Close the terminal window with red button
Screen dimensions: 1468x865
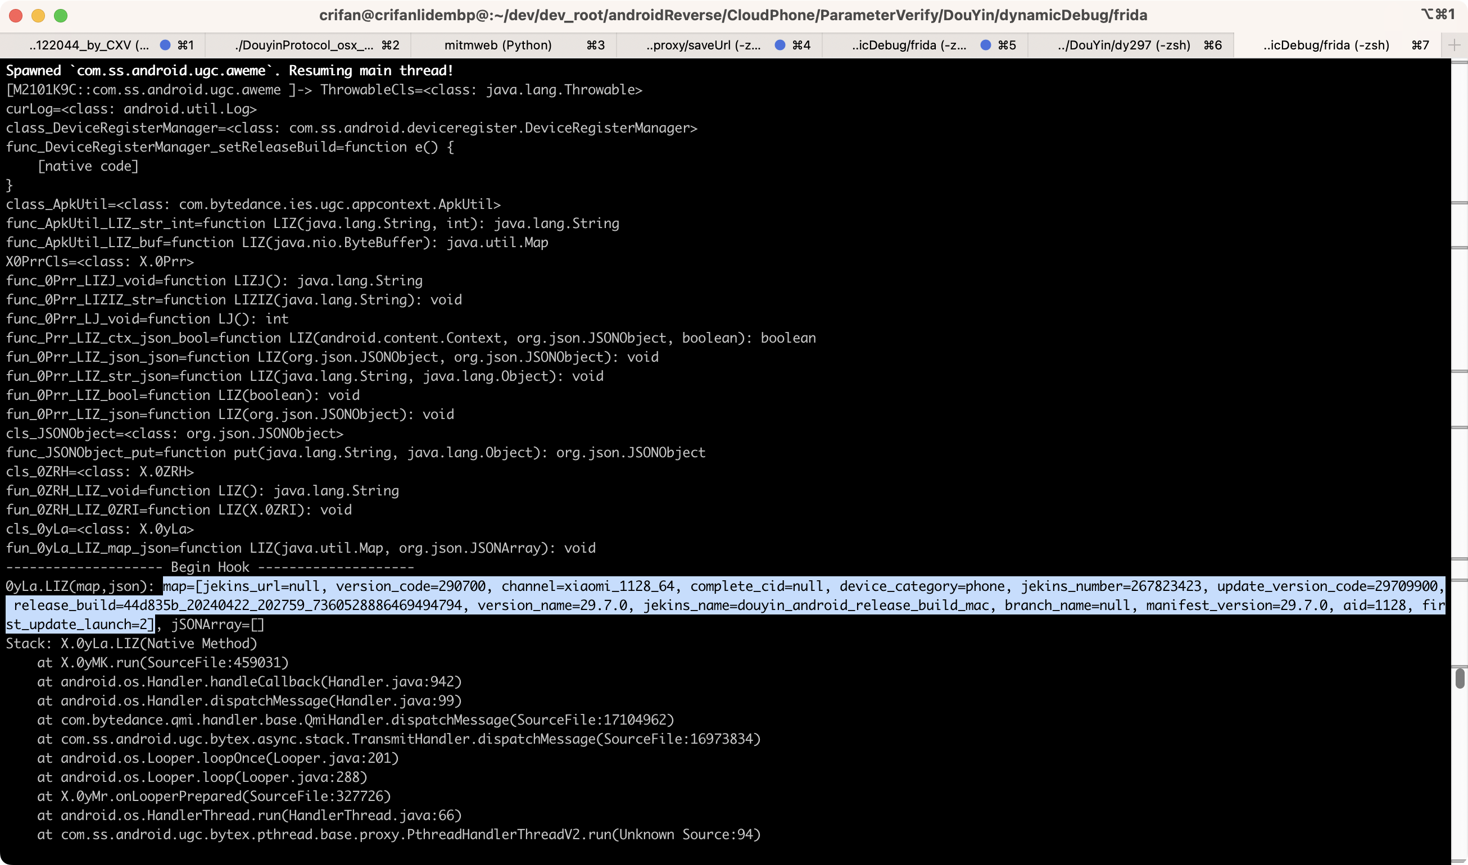click(16, 16)
